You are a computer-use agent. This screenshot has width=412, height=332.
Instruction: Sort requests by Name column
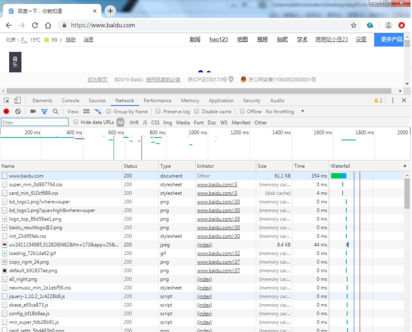pos(61,166)
